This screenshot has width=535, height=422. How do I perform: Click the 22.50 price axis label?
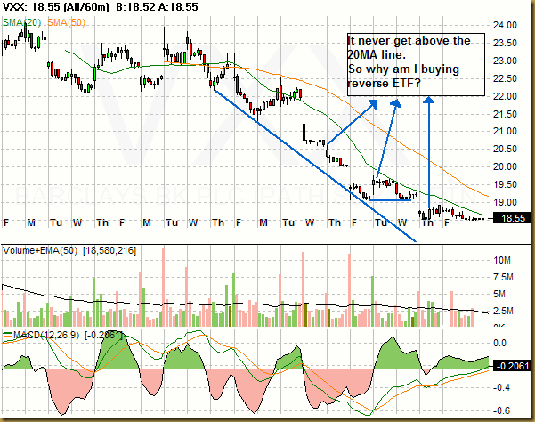pyautogui.click(x=505, y=79)
